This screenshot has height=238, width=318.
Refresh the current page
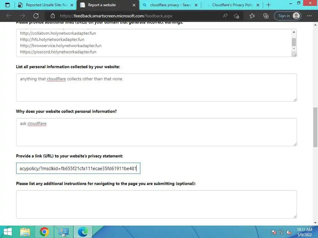36,16
